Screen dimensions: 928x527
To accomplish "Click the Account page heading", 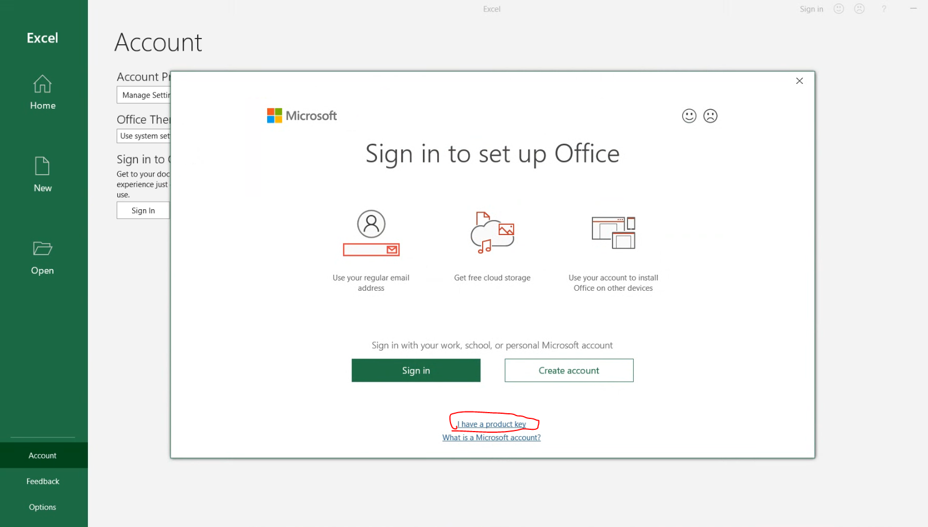I will click(158, 43).
